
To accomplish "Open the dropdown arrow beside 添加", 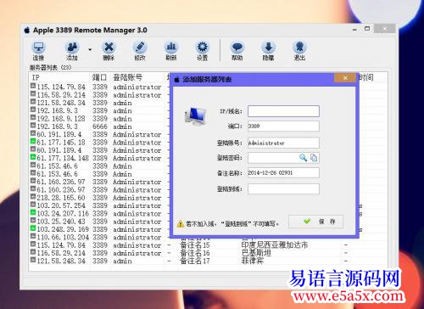I will click(90, 49).
